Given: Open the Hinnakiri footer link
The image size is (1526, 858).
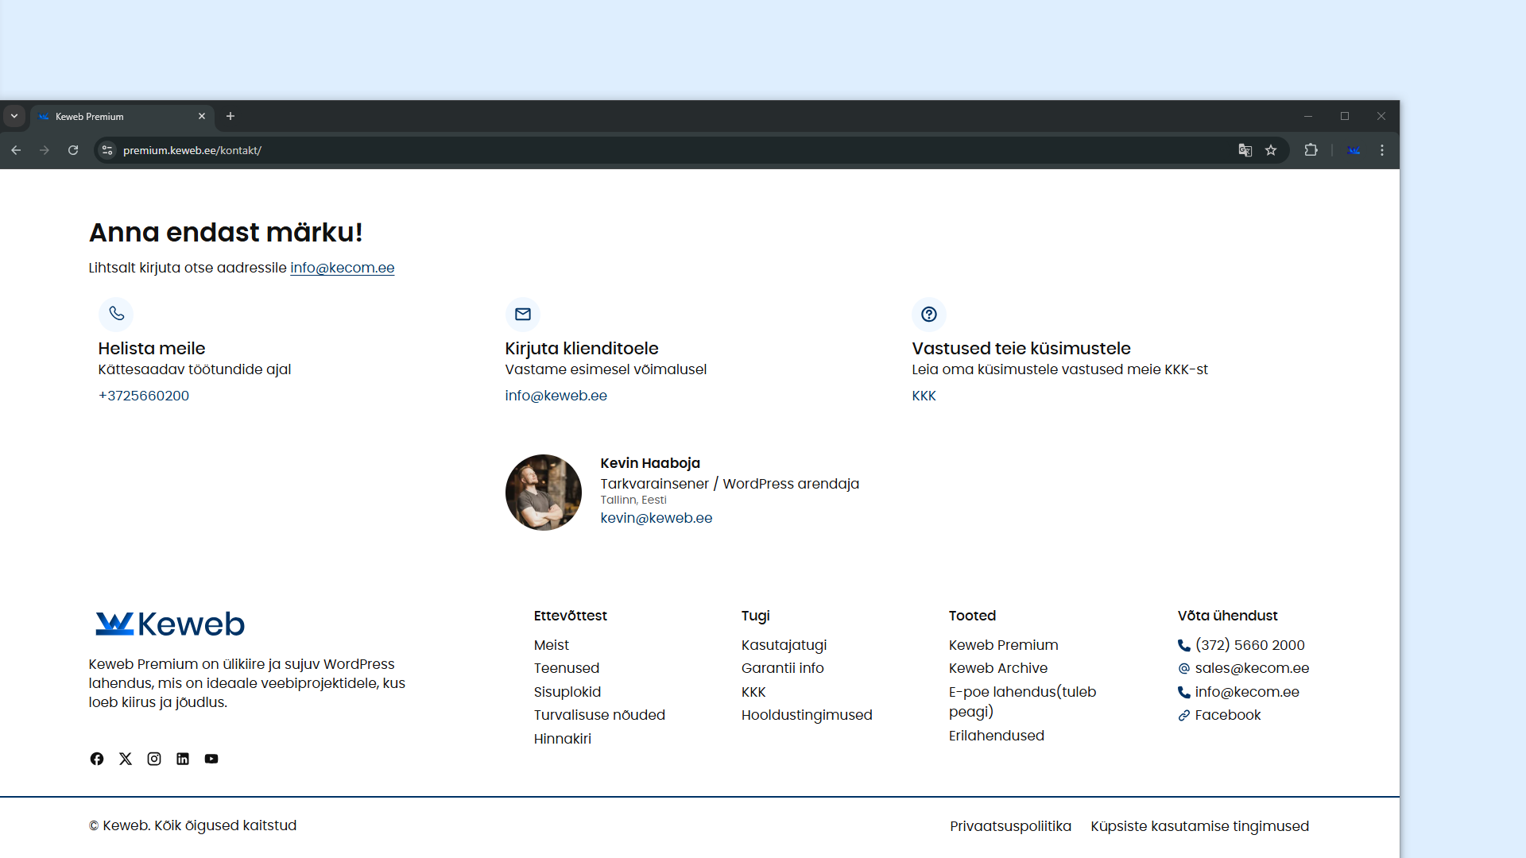Looking at the screenshot, I should click(563, 739).
